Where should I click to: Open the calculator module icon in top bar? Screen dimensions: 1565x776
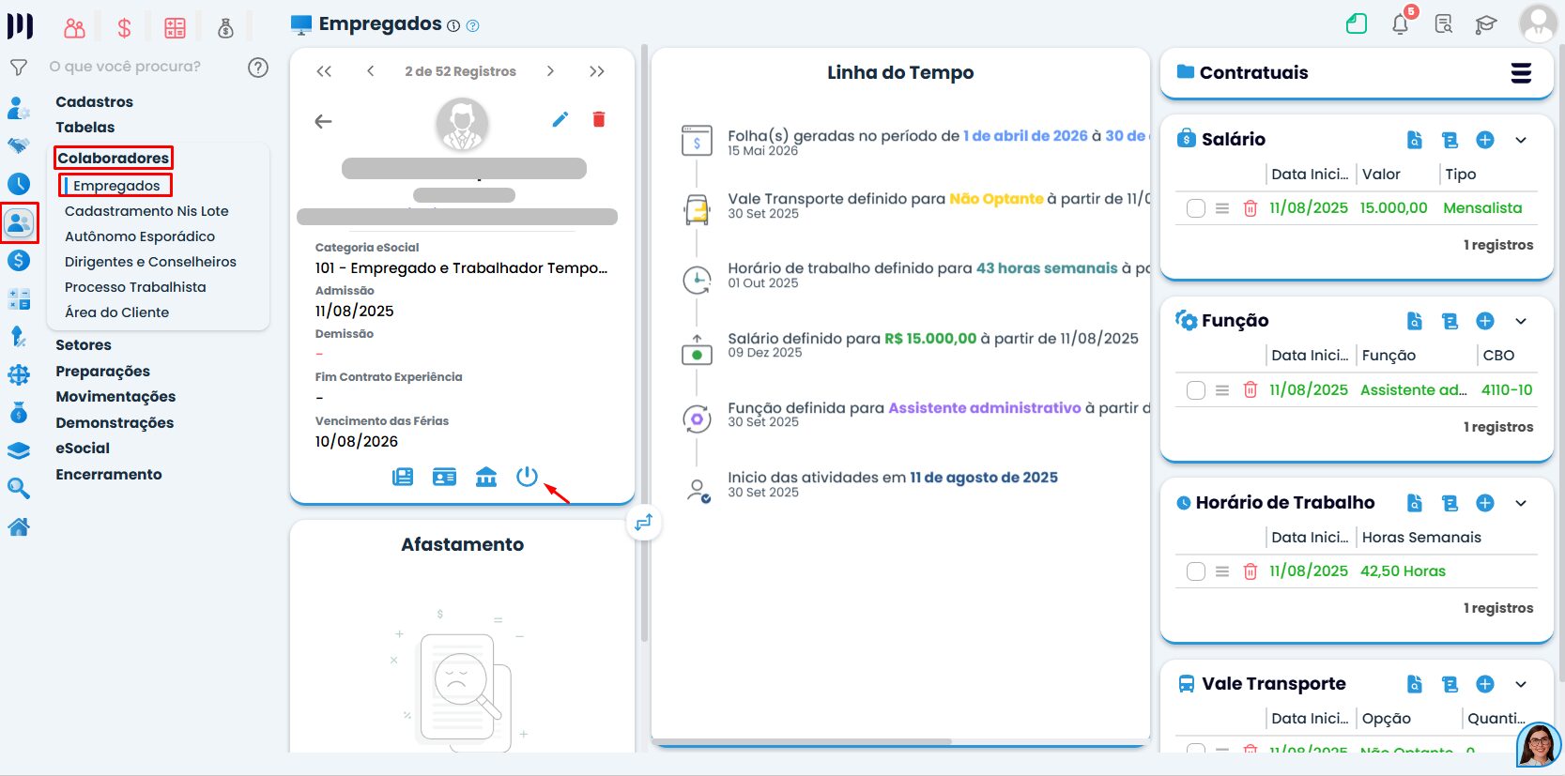click(x=175, y=28)
